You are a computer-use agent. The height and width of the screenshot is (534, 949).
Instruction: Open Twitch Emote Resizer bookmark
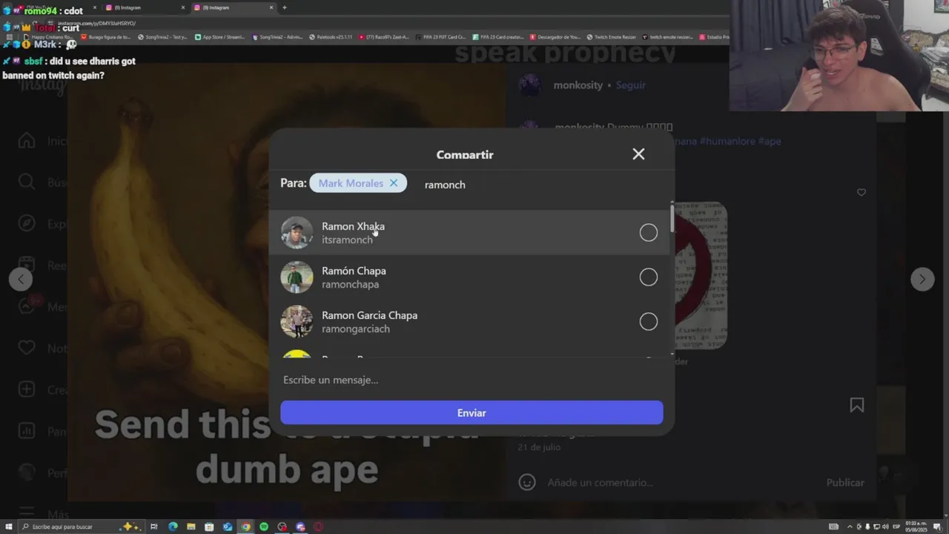coord(612,36)
